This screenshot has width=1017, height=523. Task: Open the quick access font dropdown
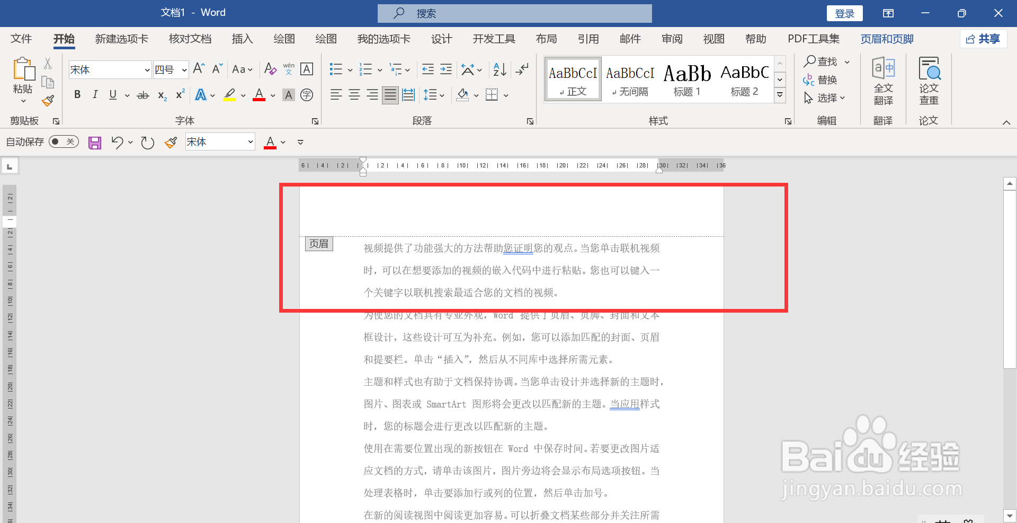(x=251, y=142)
